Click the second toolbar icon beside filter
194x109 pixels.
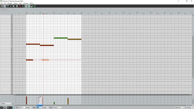point(5,6)
